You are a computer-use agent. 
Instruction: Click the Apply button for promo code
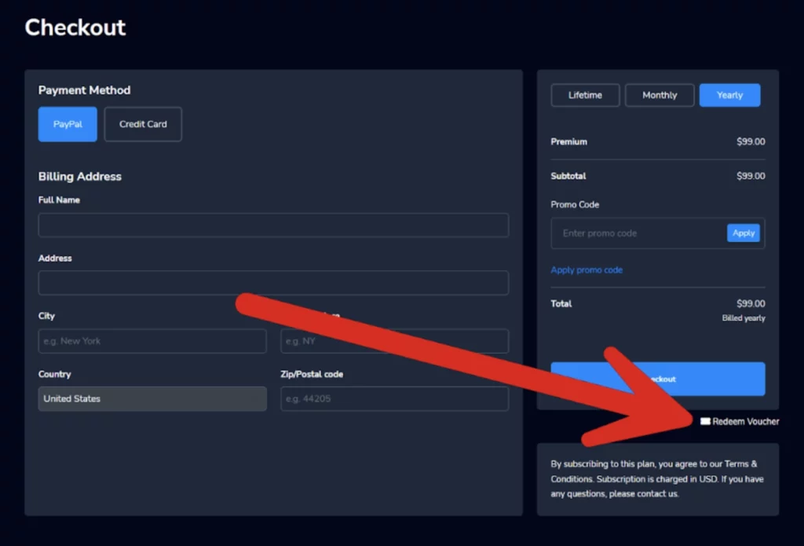pyautogui.click(x=743, y=233)
